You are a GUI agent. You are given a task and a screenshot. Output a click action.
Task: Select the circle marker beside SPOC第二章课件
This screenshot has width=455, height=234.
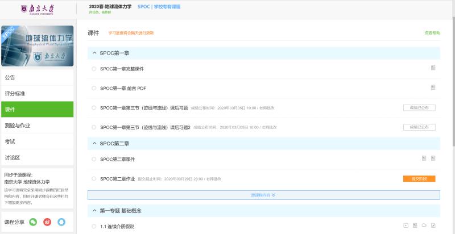[x=94, y=159]
